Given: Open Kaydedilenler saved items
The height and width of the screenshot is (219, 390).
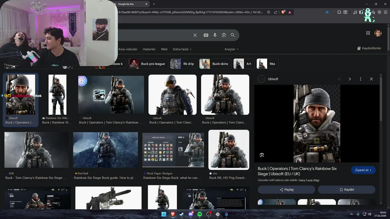Looking at the screenshot, I should pyautogui.click(x=369, y=48).
